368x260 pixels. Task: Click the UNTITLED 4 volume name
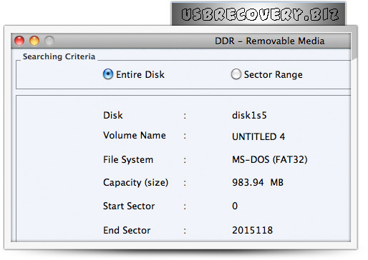tap(258, 136)
